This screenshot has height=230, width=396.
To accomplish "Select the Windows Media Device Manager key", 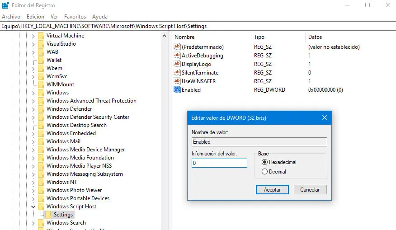I will point(85,150).
